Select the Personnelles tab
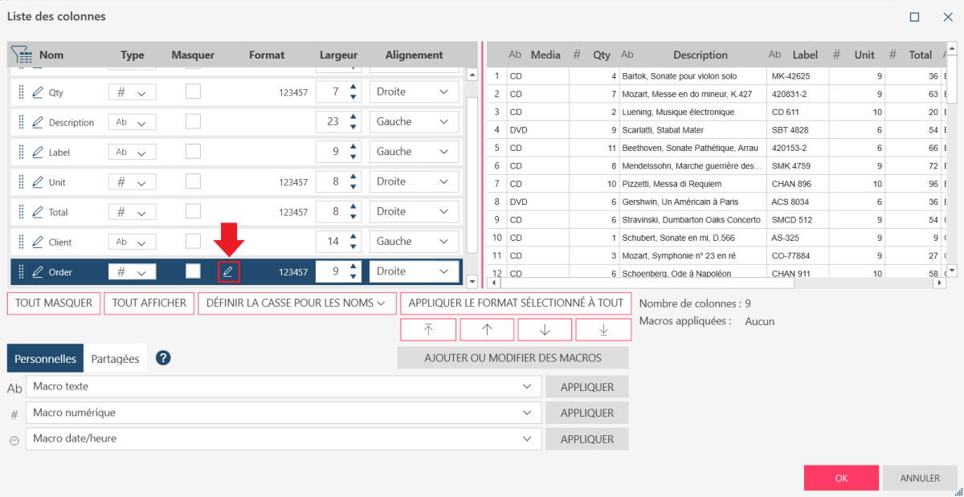This screenshot has width=964, height=497. (45, 359)
